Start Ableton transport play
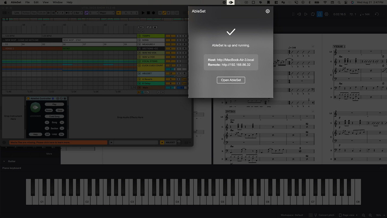Screen dimensions: 387x218 [143, 13]
